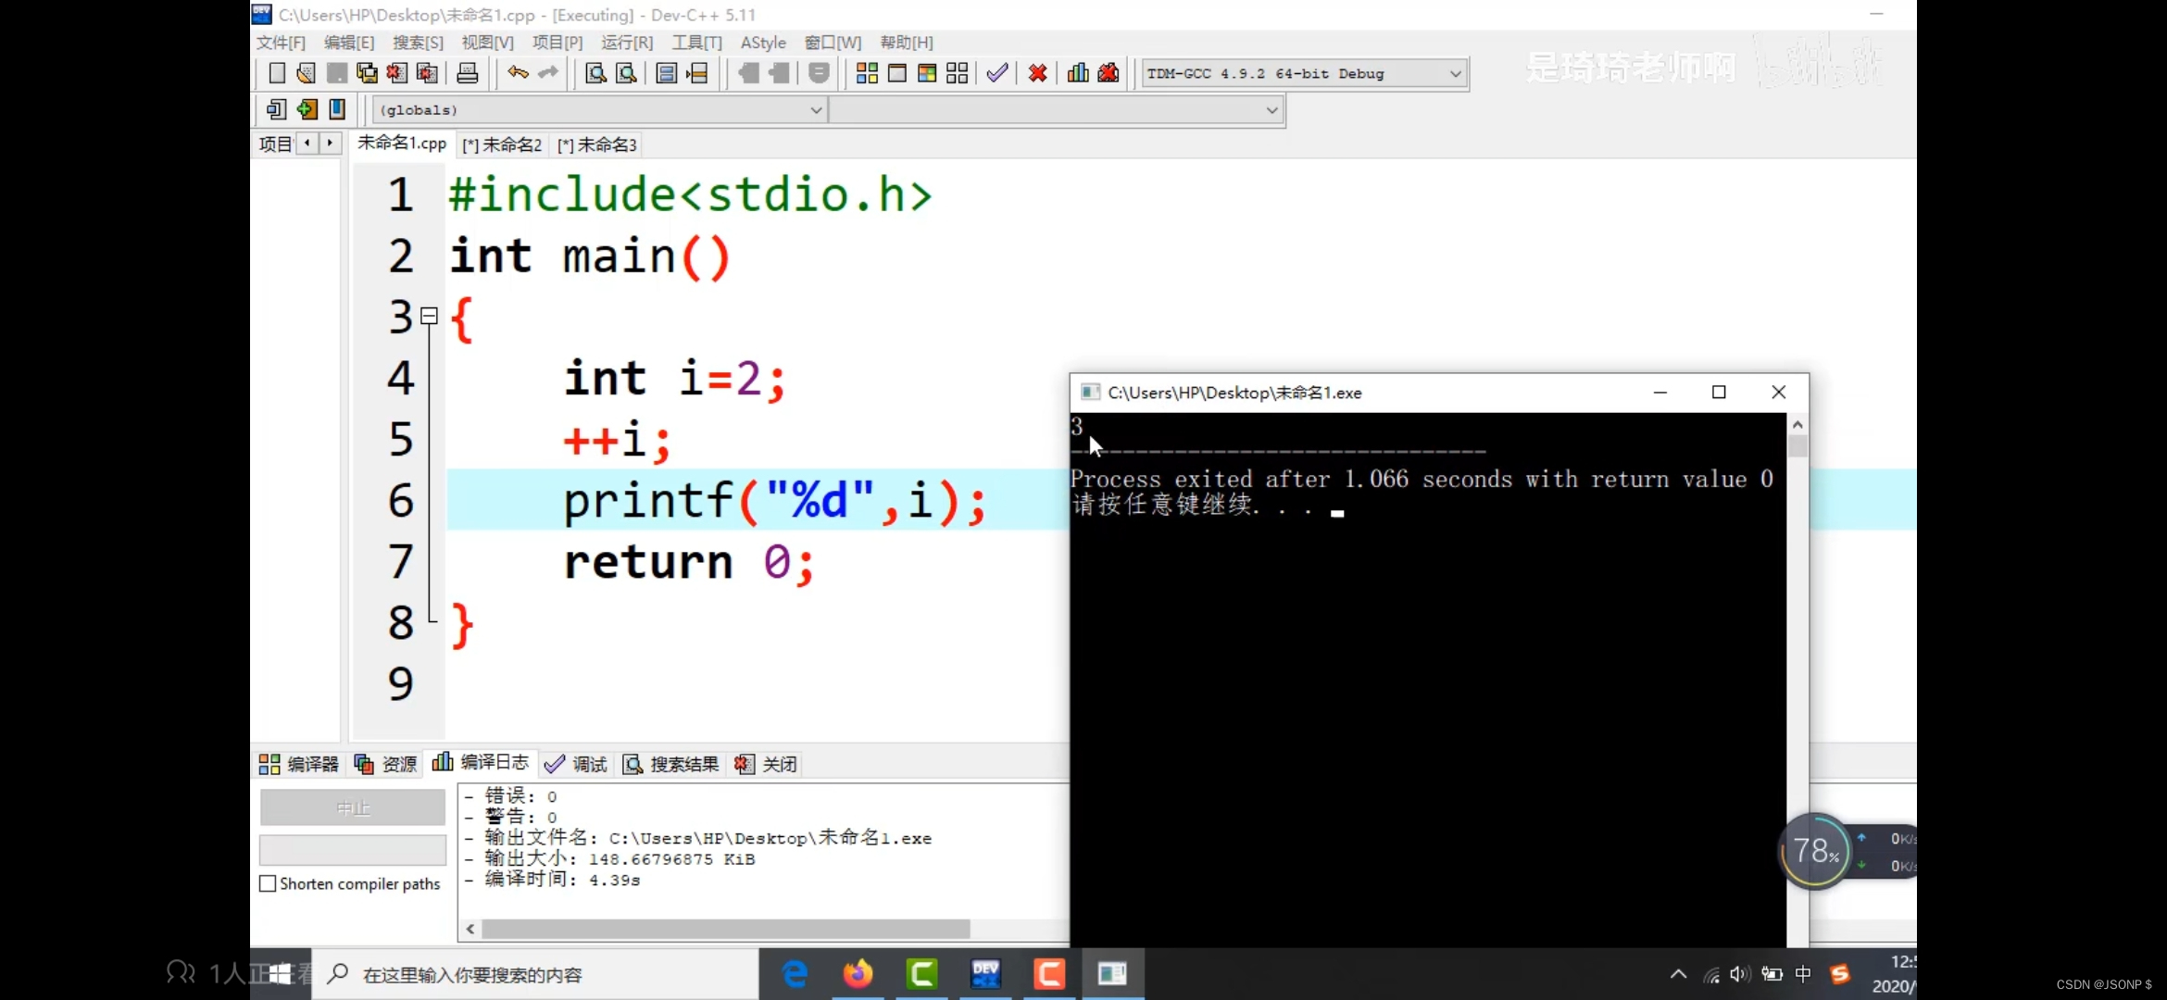The width and height of the screenshot is (2167, 1000).
Task: Click the compile log horizontal scrollbar
Action: (x=725, y=929)
